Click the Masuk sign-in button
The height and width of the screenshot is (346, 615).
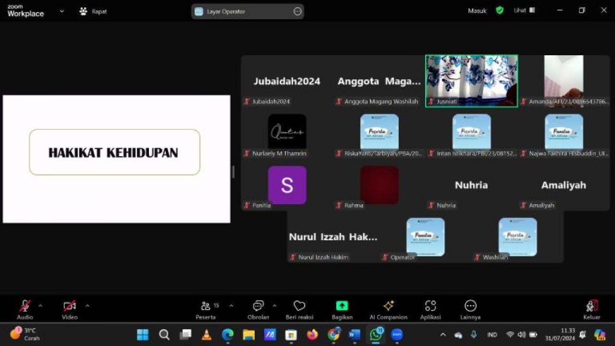pyautogui.click(x=477, y=11)
